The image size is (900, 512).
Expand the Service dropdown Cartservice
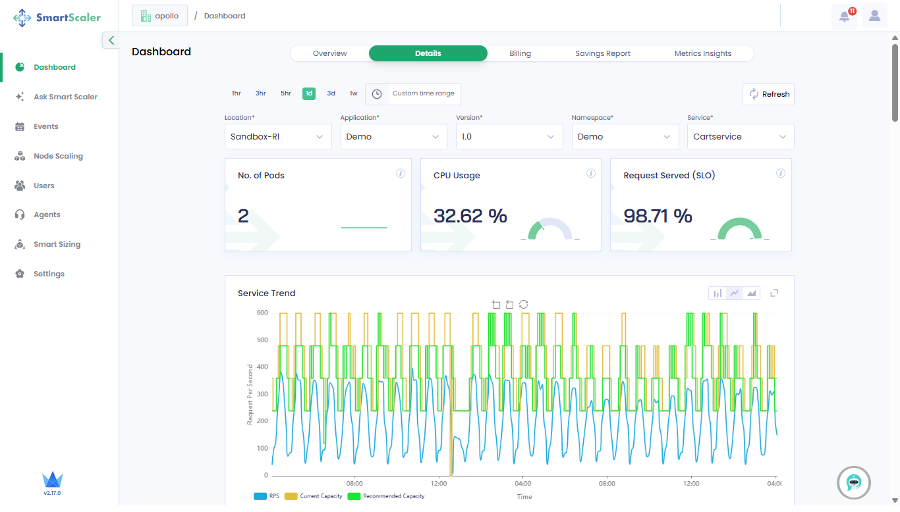tap(740, 137)
